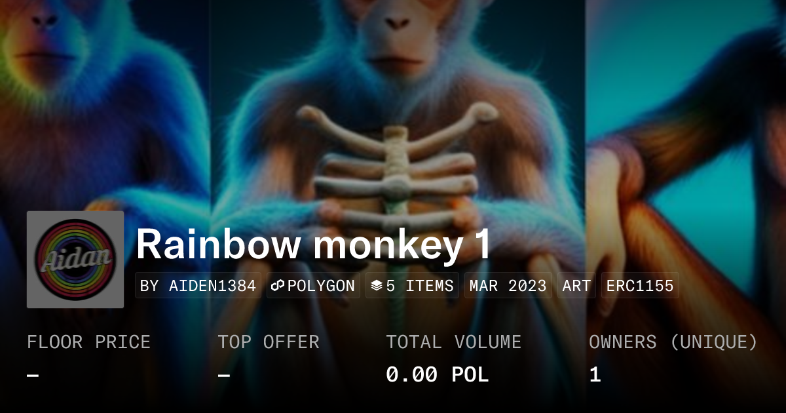The height and width of the screenshot is (413, 786).
Task: Select the POLYGON chain badge
Action: pyautogui.click(x=313, y=286)
